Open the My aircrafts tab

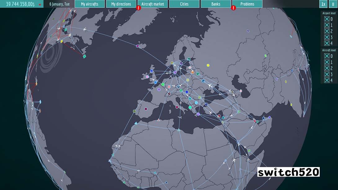tap(89, 4)
